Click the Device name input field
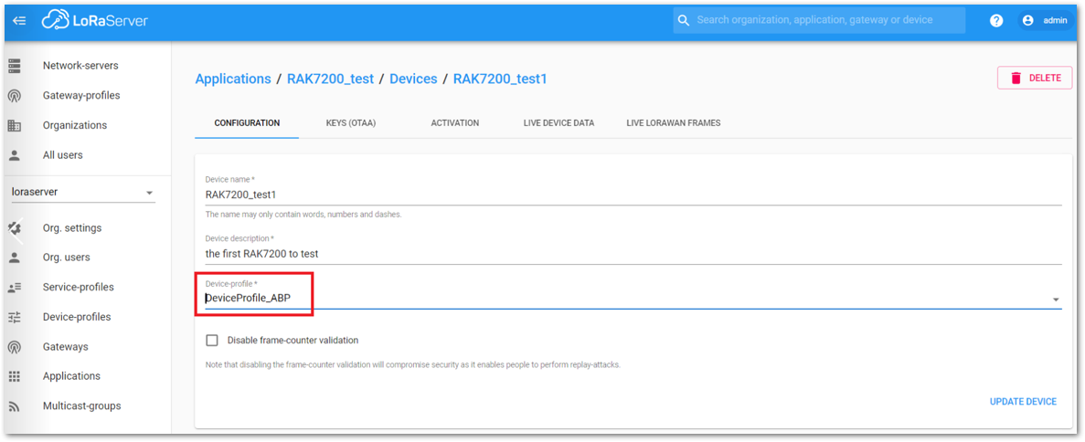Viewport: 1085px width, 442px height. click(633, 195)
